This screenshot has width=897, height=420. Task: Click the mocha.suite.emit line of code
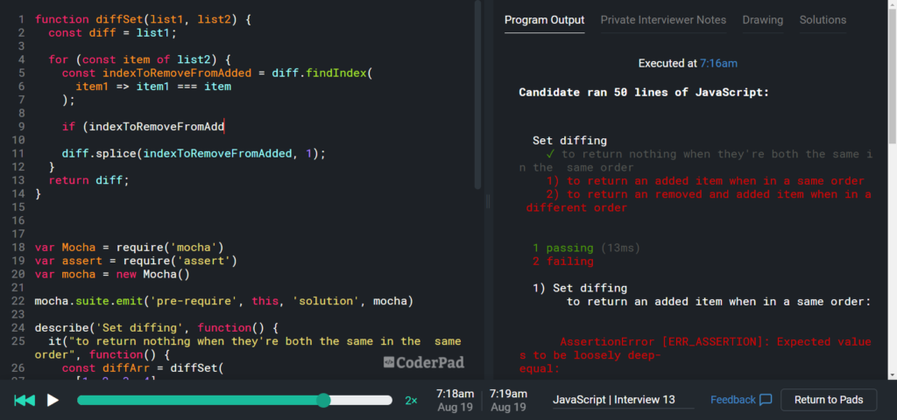point(224,301)
